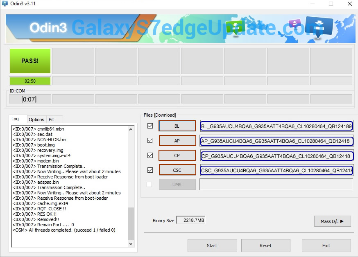Image resolution: width=358 pixels, height=257 pixels.
Task: Click the BL file path field
Action: click(x=276, y=126)
